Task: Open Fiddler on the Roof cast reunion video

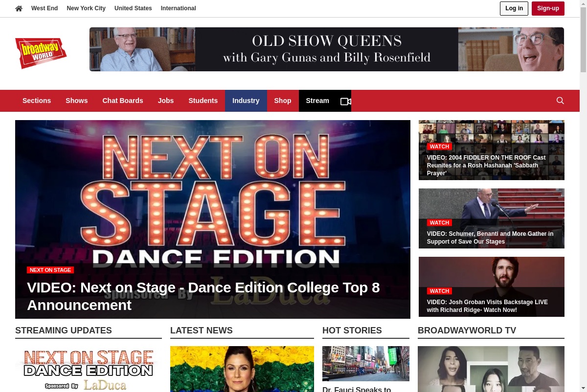Action: pyautogui.click(x=486, y=165)
